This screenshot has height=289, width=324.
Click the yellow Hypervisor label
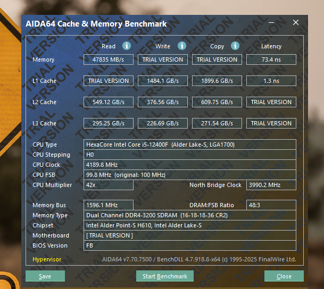coord(47,259)
